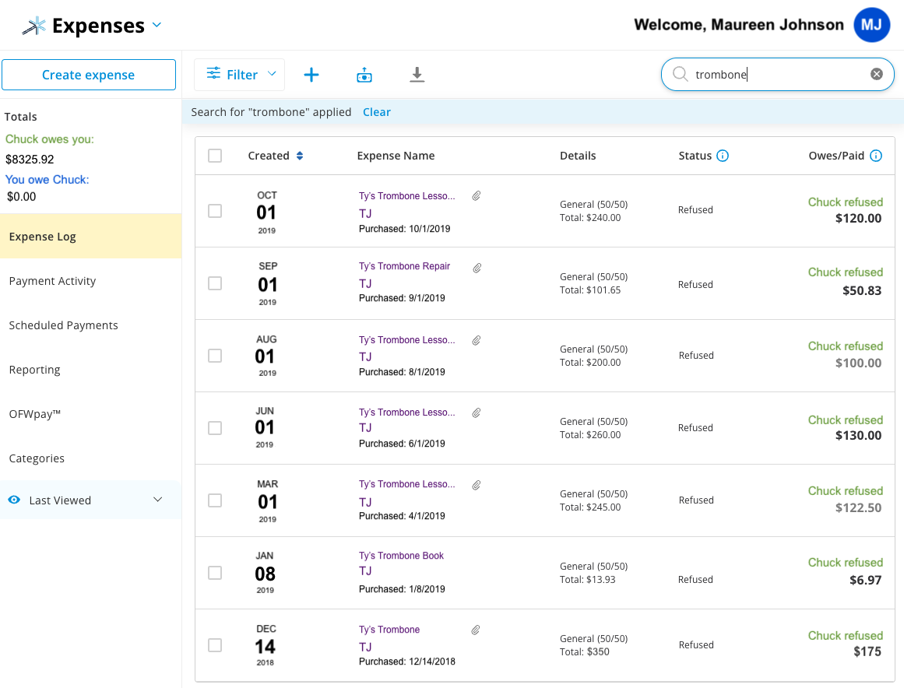904x688 pixels.
Task: Click the Create expense button
Action: pyautogui.click(x=89, y=75)
